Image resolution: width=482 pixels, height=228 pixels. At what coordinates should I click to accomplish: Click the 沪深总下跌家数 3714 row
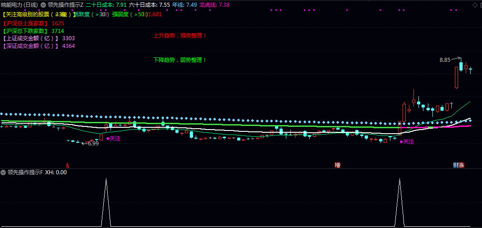click(33, 31)
